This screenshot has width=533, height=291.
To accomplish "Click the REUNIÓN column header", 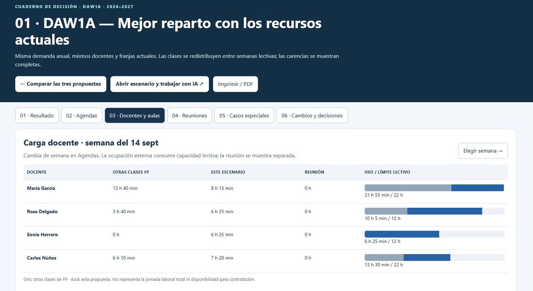I will tap(314, 172).
